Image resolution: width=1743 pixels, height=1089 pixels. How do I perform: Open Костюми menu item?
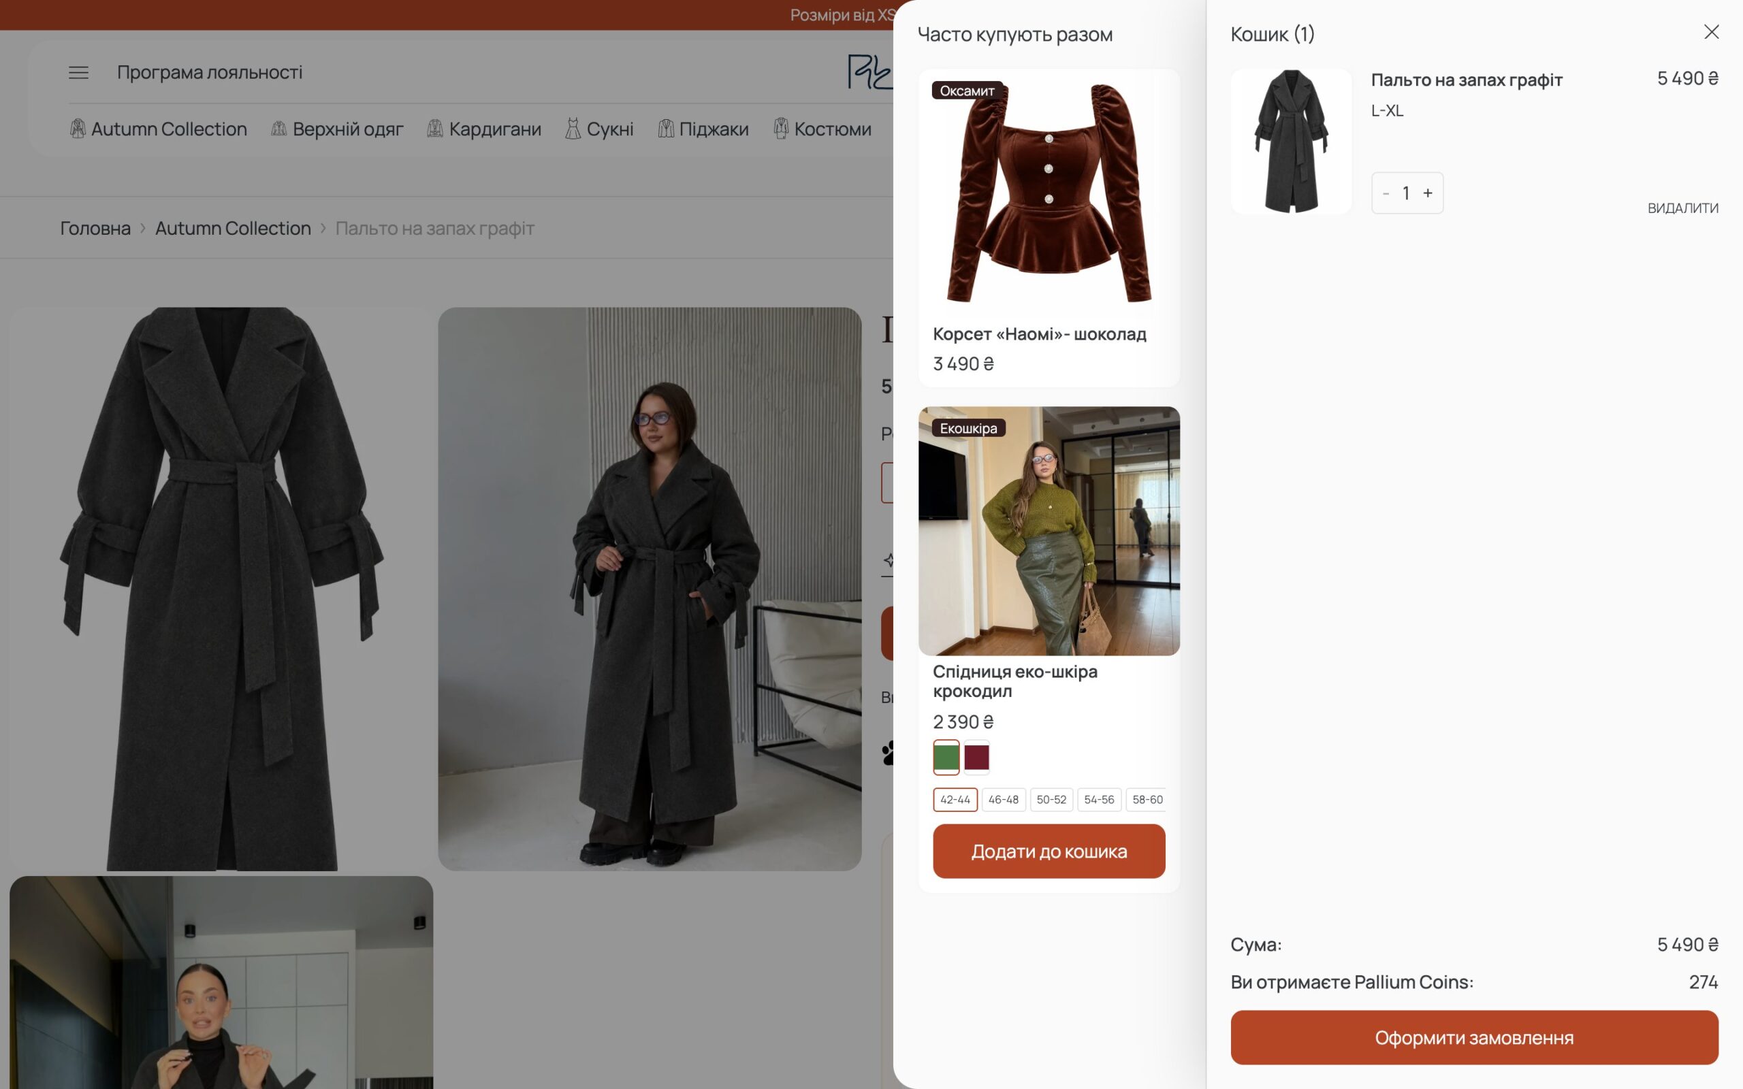[x=833, y=129]
